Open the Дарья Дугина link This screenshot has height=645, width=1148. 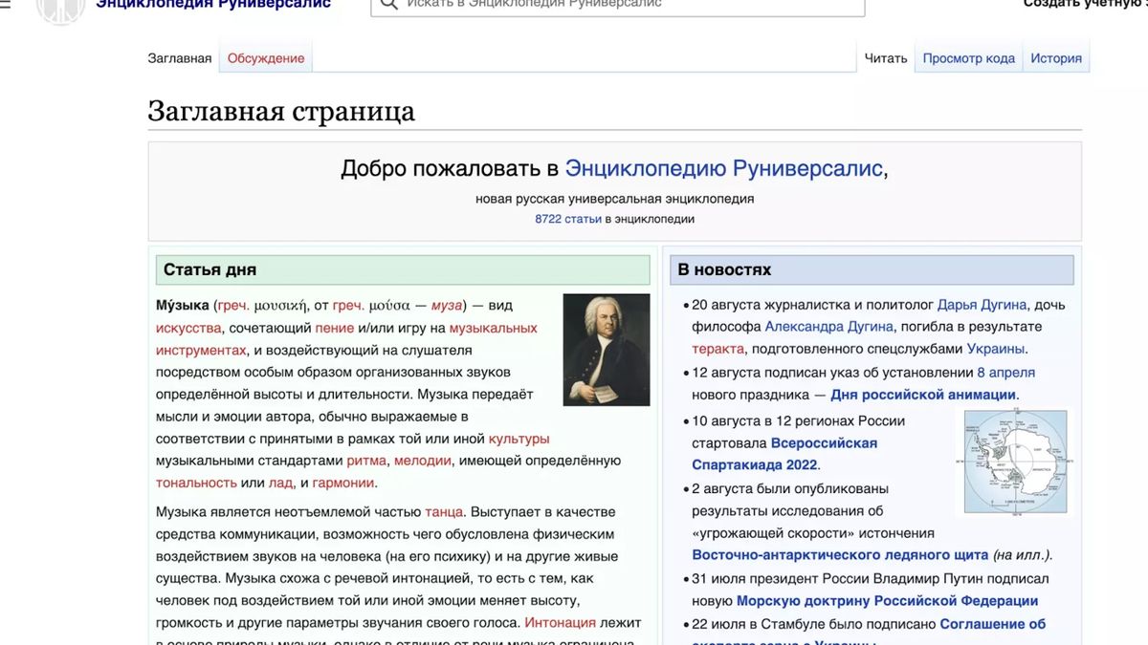click(982, 306)
